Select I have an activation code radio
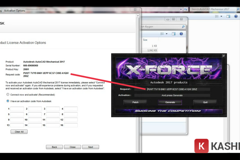 point(8,101)
